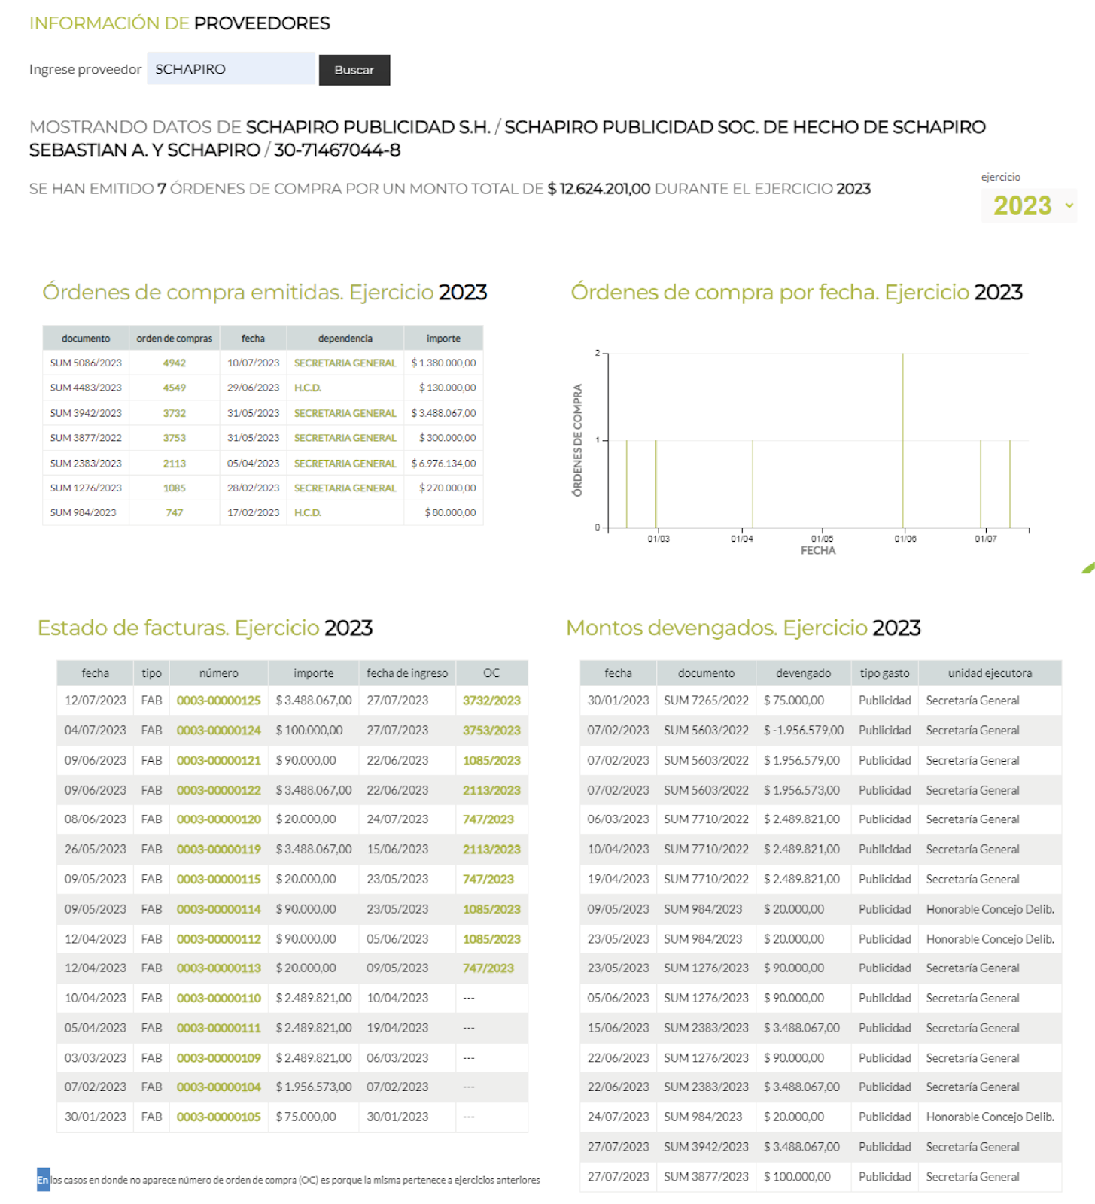Click the fecha de ingreso column header
This screenshot has width=1095, height=1204.
coord(406,673)
